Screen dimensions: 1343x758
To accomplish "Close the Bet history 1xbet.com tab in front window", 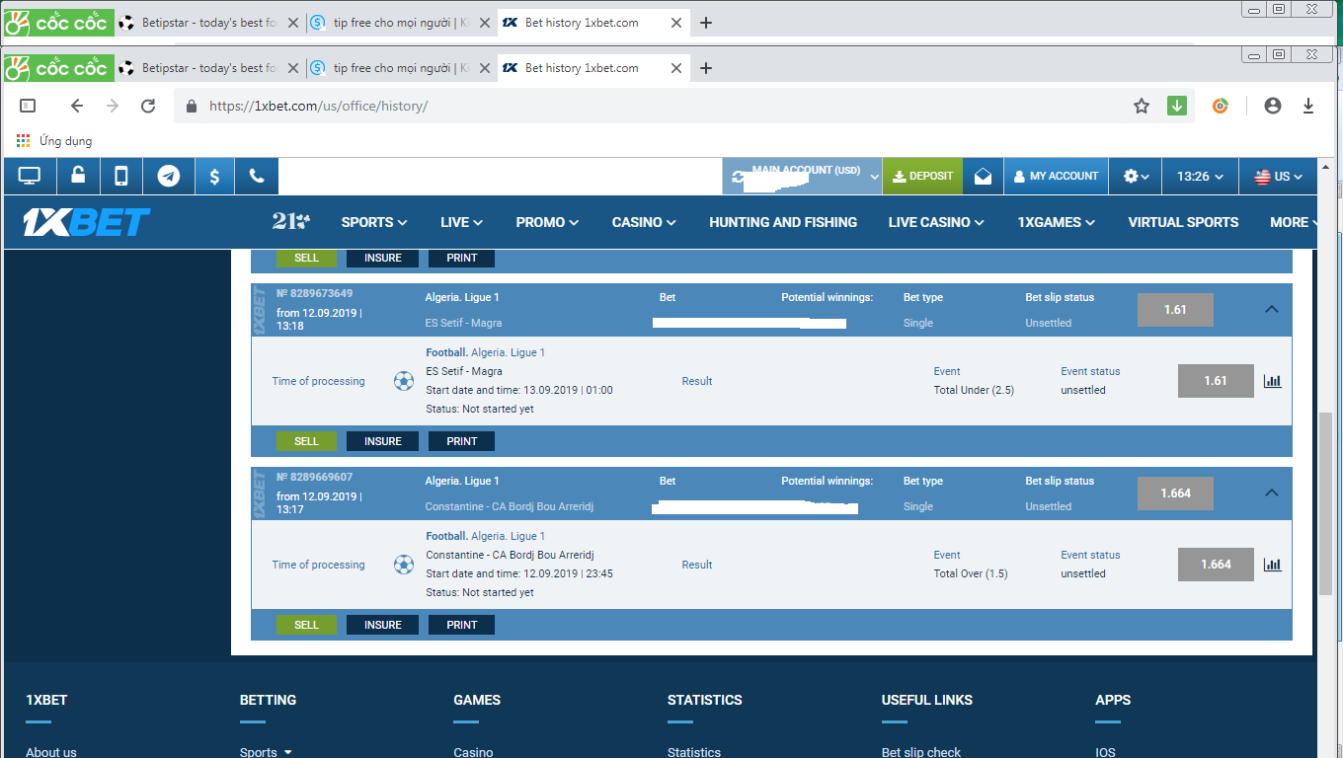I will pyautogui.click(x=676, y=68).
